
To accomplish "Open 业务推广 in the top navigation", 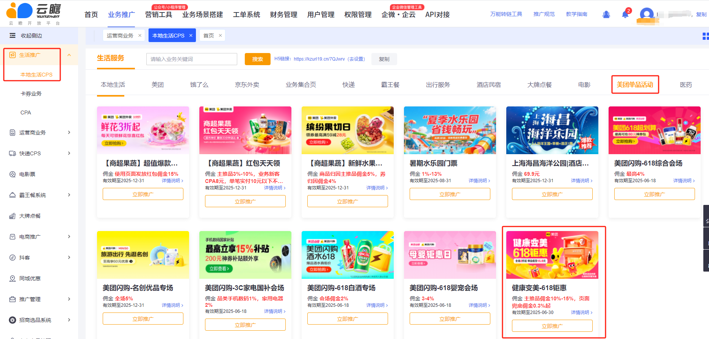I will tap(121, 14).
